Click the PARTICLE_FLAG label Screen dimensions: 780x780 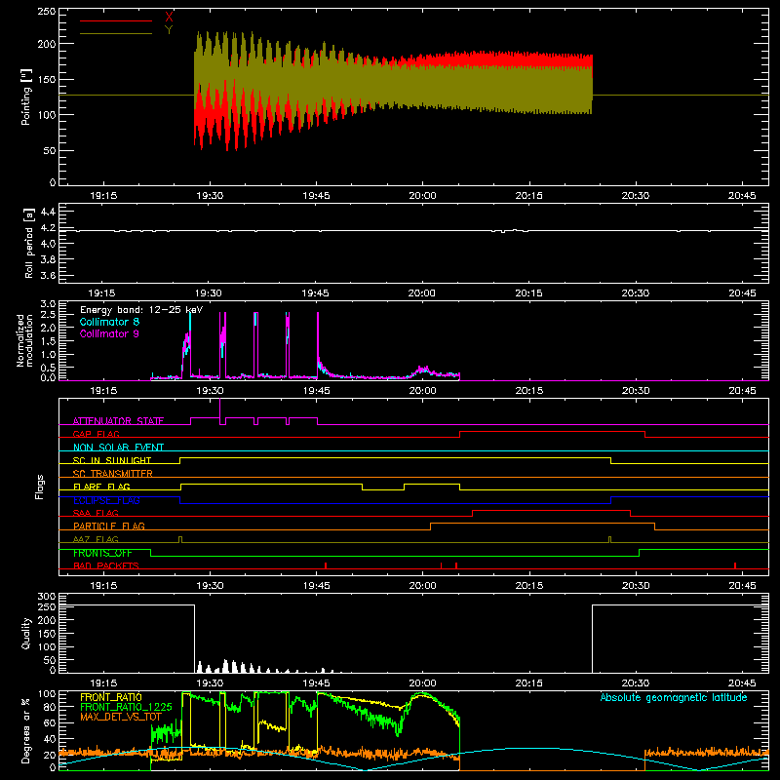pos(109,526)
